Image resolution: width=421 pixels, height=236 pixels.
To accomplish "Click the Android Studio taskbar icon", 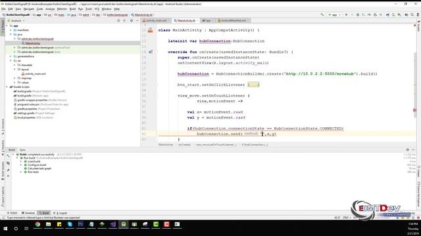I will click(124, 224).
